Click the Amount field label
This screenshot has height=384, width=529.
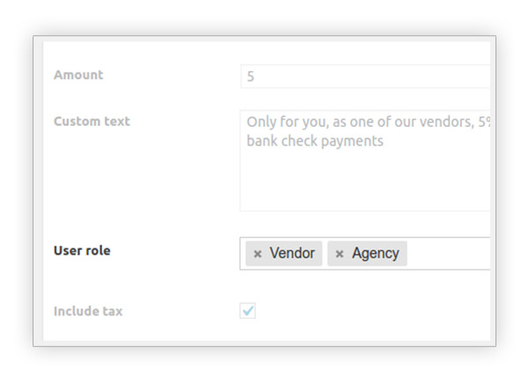coord(78,75)
